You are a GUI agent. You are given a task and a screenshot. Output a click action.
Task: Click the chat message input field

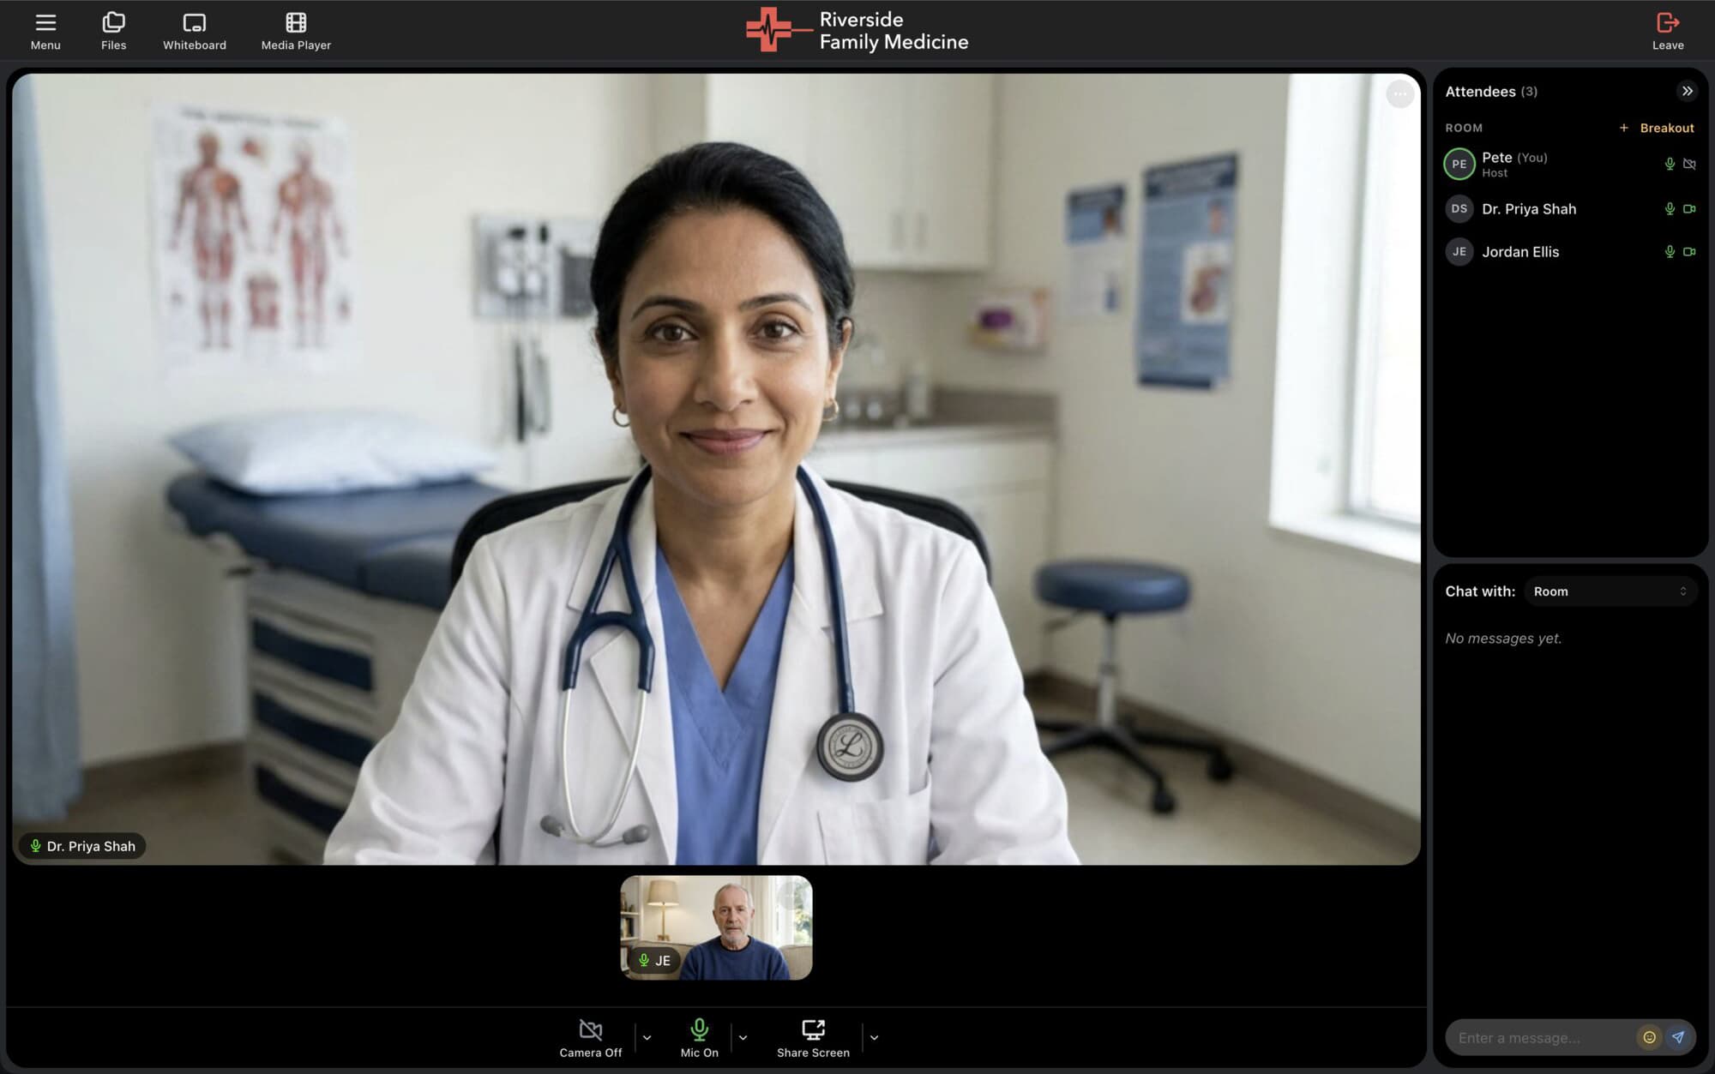1539,1038
